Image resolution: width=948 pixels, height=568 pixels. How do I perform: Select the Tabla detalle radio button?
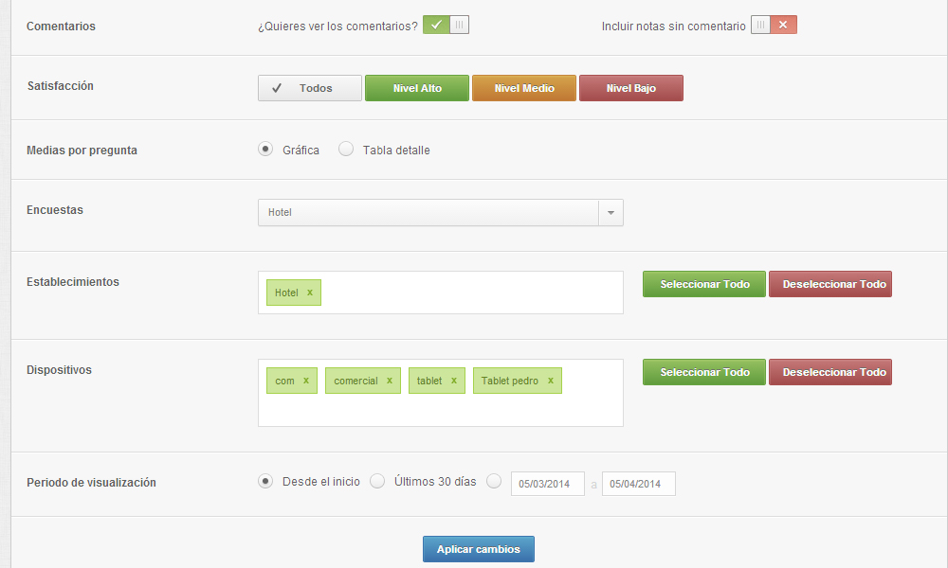pyautogui.click(x=346, y=149)
